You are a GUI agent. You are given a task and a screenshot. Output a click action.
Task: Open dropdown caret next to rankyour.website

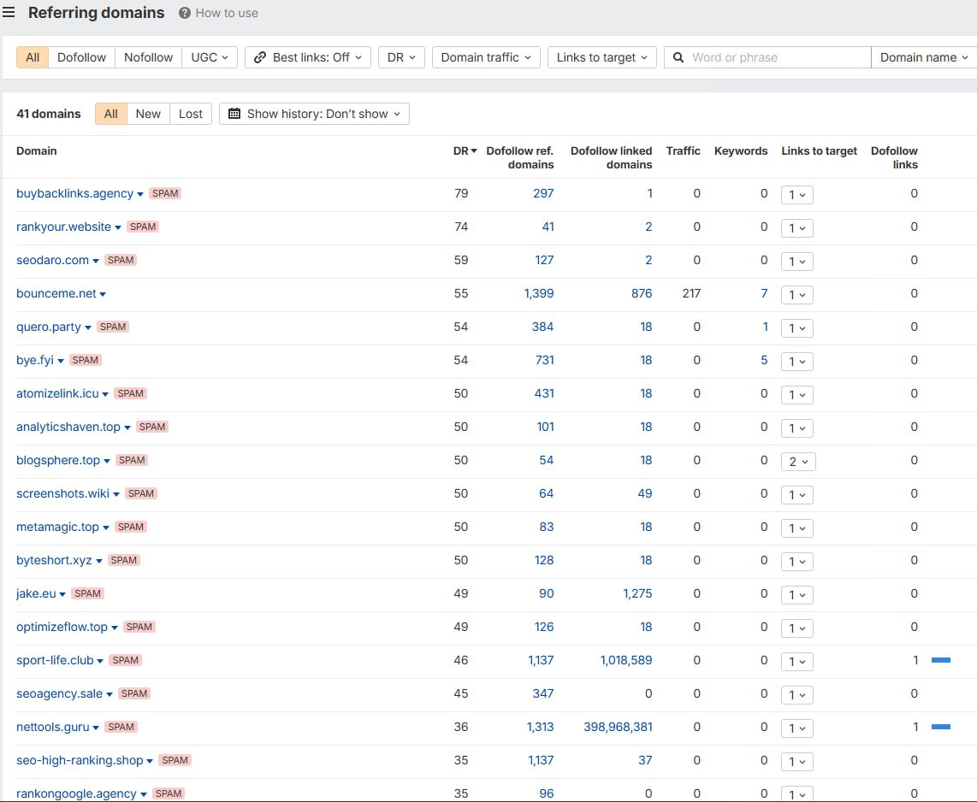[118, 228]
